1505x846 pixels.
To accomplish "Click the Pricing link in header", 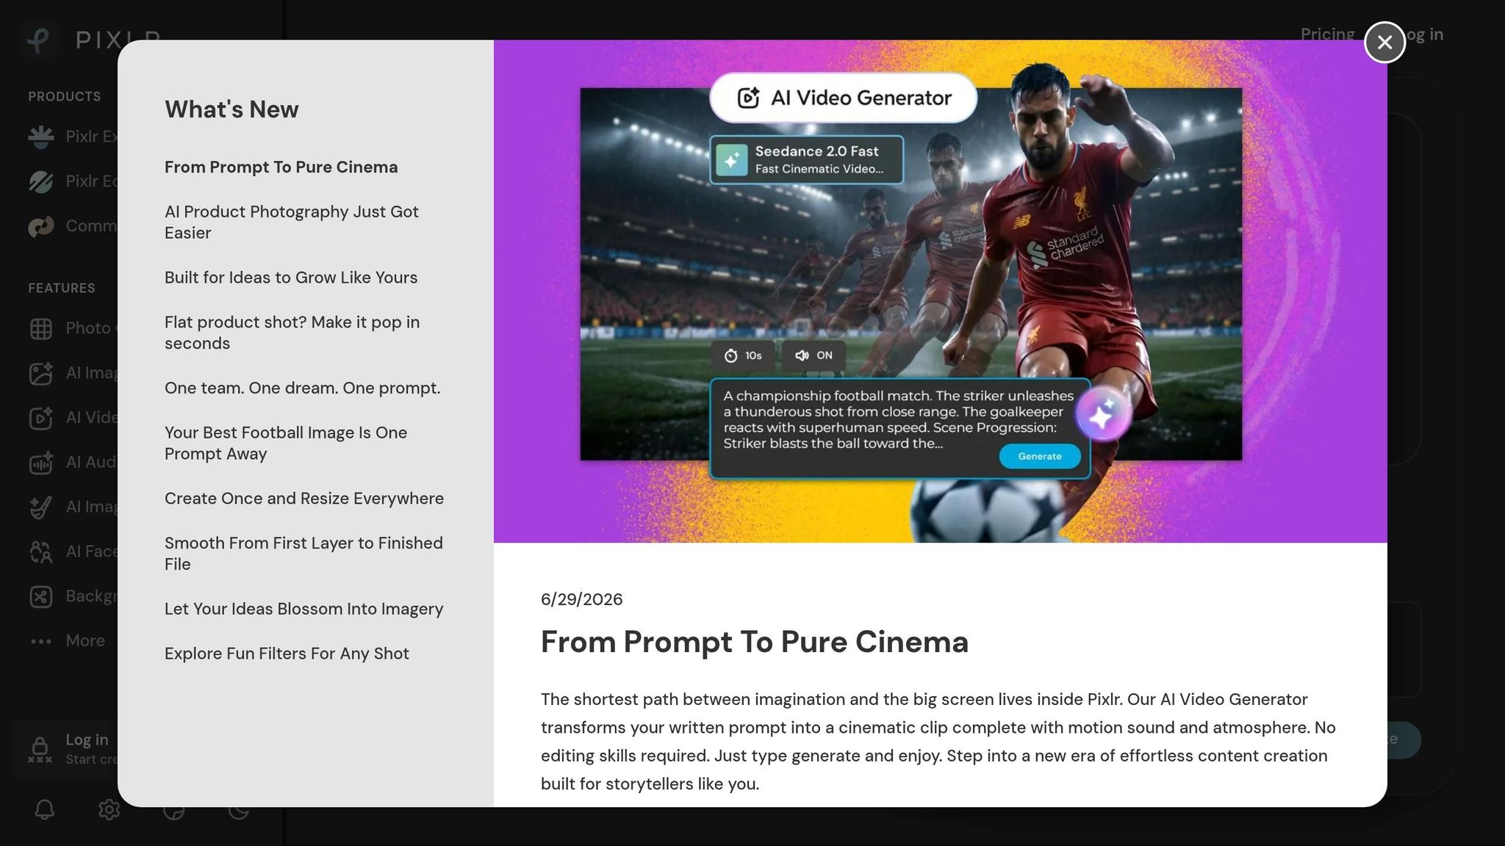I will [1327, 35].
